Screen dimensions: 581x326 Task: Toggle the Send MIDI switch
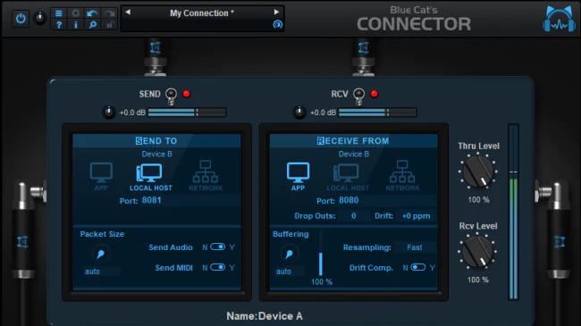click(217, 267)
